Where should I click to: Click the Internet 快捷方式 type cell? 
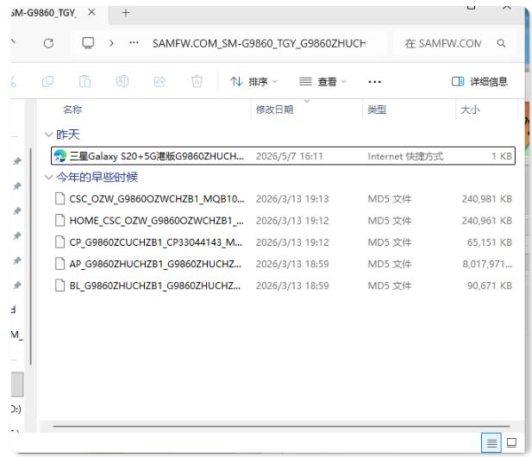405,156
